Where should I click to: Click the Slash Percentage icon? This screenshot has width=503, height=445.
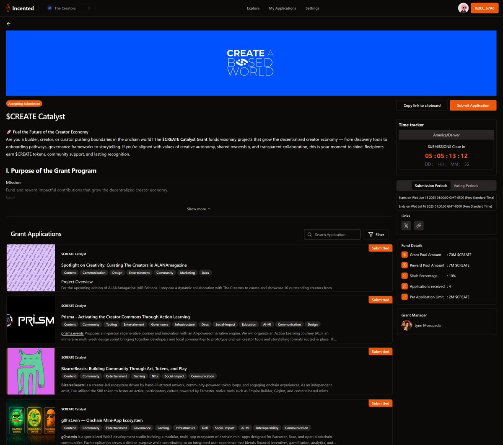point(404,276)
